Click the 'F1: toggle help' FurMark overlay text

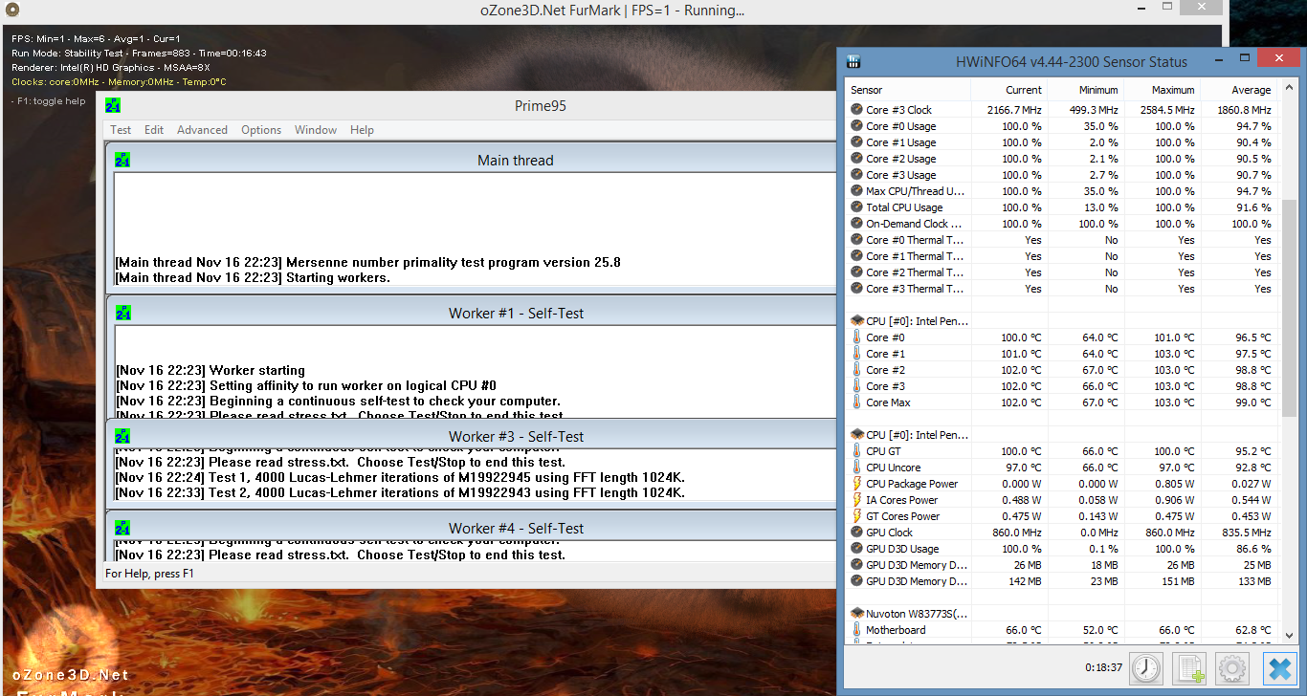tap(49, 101)
